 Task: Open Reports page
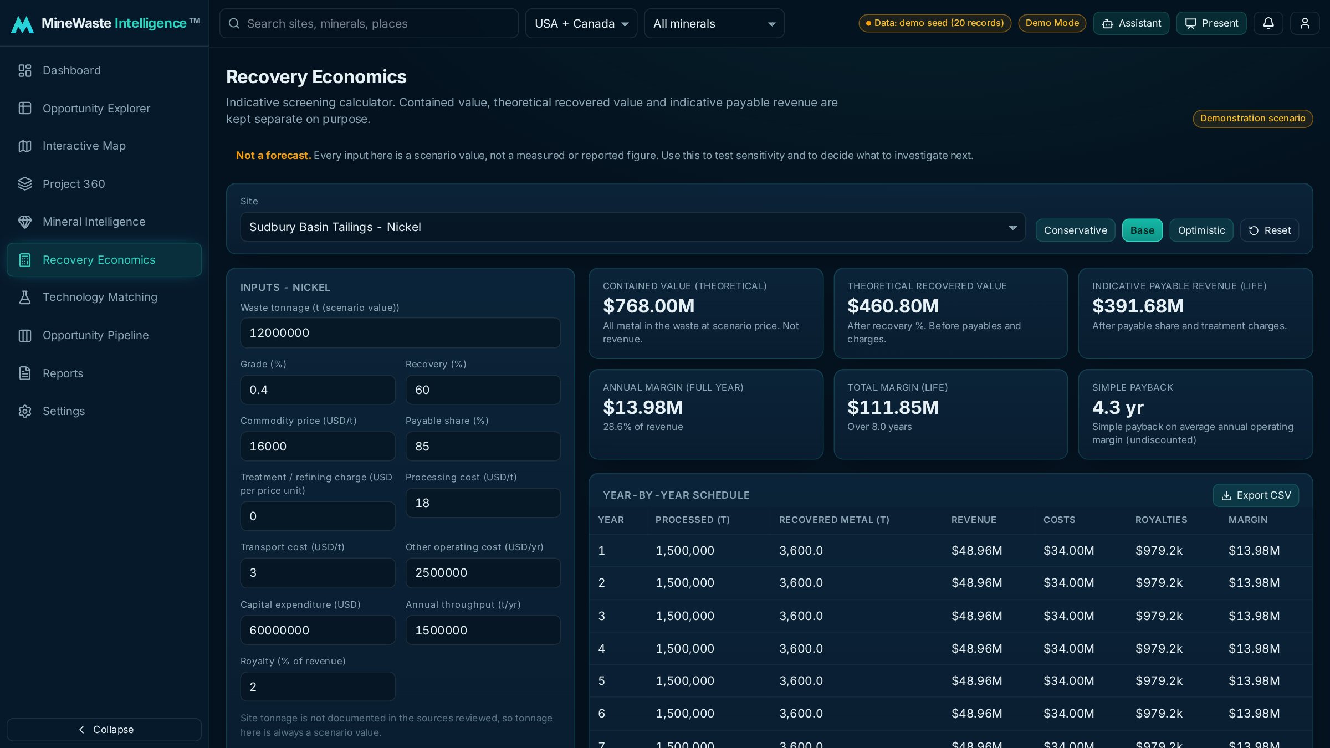click(104, 373)
